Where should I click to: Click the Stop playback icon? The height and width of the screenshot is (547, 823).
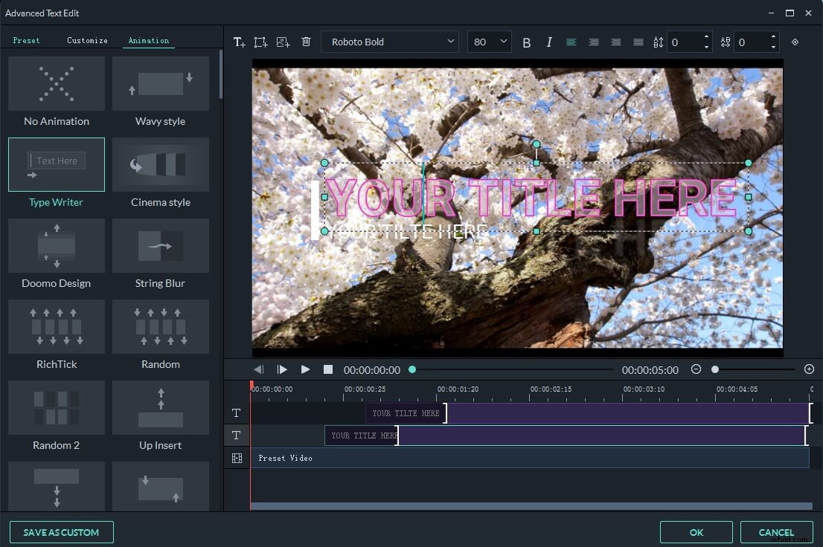click(x=328, y=369)
